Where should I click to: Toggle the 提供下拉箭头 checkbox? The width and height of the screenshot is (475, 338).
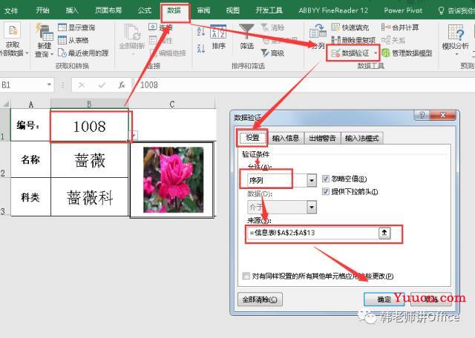(327, 191)
